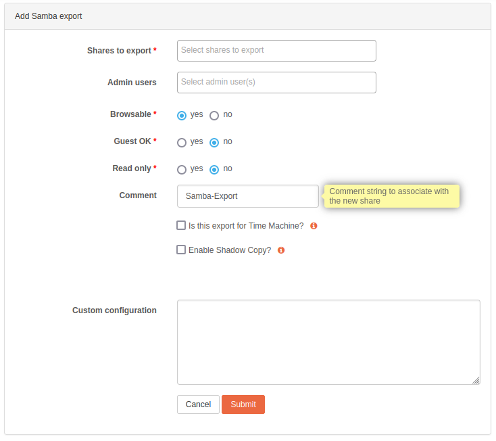Set Browsable to yes
The width and height of the screenshot is (496, 441).
point(182,116)
